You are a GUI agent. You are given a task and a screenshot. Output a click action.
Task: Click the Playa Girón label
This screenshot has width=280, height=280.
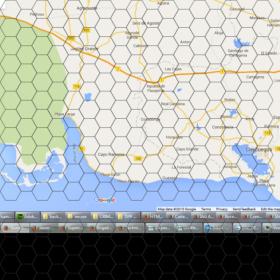point(110,175)
